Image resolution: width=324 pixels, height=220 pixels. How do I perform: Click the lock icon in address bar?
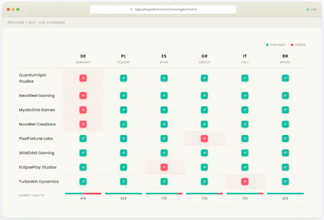[131, 9]
